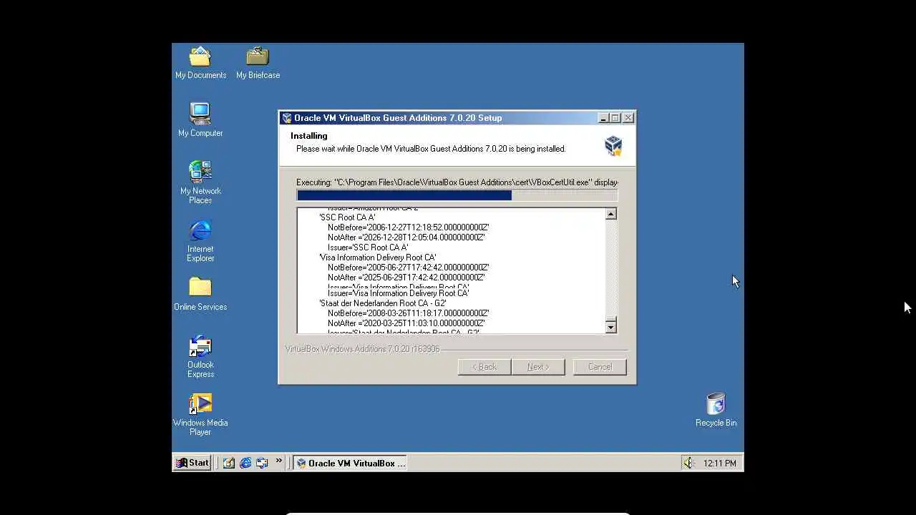Image resolution: width=916 pixels, height=515 pixels.
Task: Expand the quick launch overflow chevron
Action: pos(278,461)
